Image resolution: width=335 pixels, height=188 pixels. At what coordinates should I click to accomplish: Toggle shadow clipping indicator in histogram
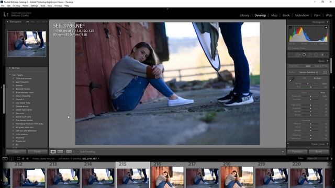[290, 27]
